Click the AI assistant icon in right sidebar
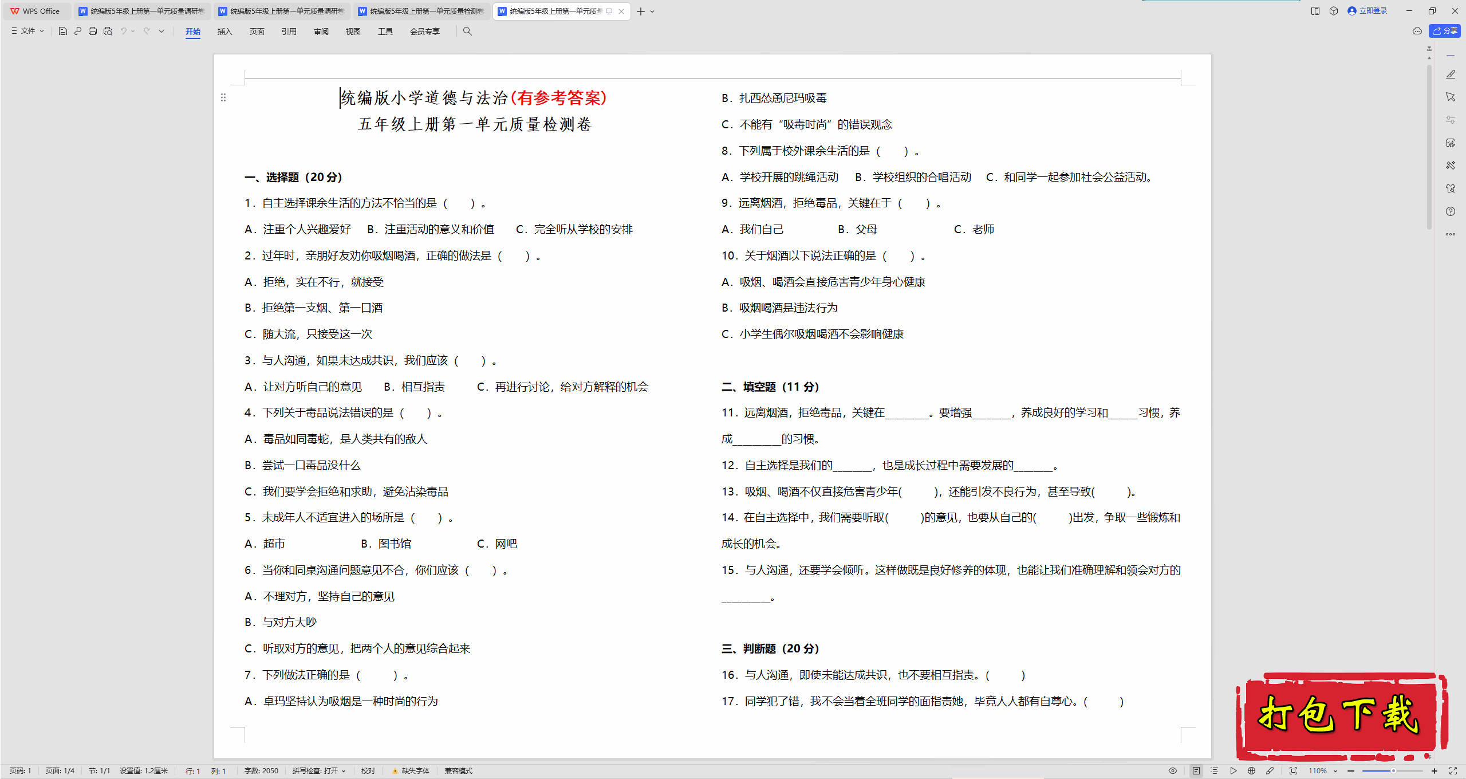This screenshot has width=1466, height=779. coord(1451,143)
